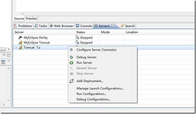
Task: Expand the Tomcat 7.x tree node
Action: 16,47
